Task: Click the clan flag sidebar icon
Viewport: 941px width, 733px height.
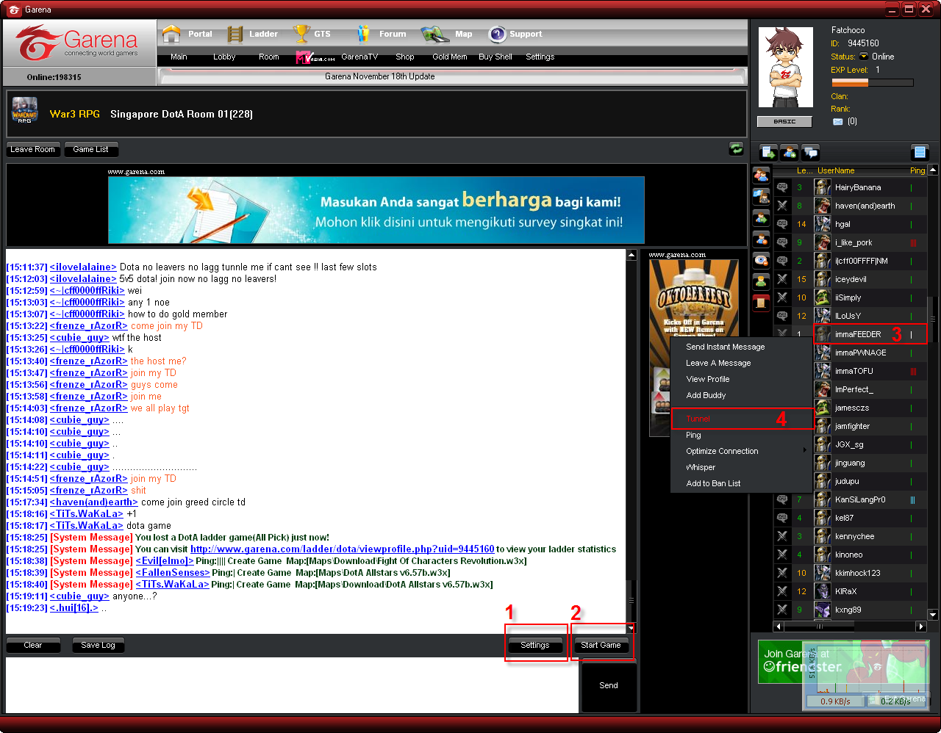Action: click(761, 197)
